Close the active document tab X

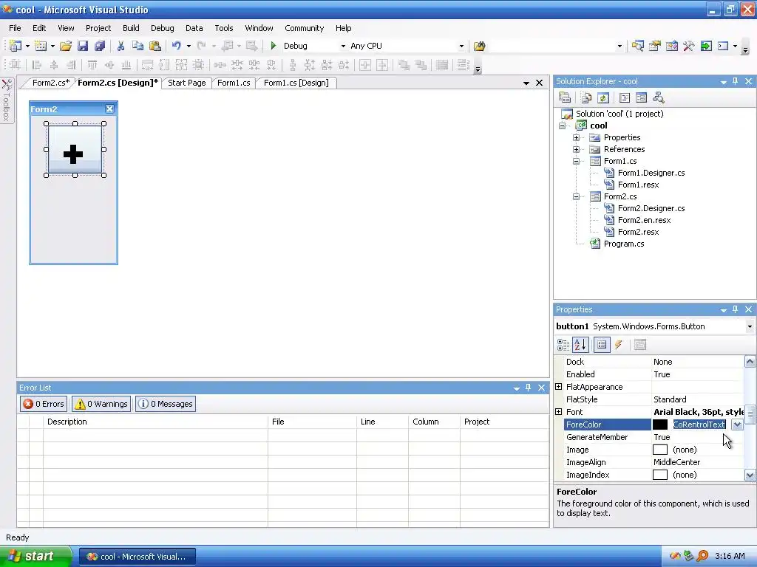(539, 83)
